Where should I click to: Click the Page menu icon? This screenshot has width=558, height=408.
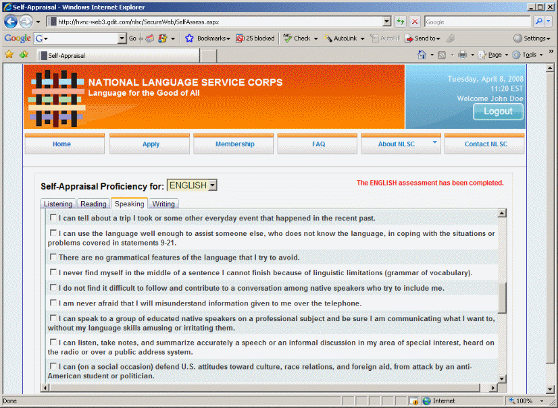(x=482, y=55)
